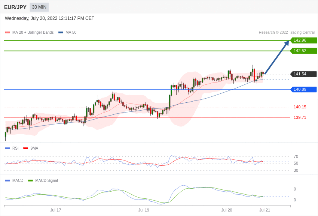Click the 142.52 resistance price tag
Image resolution: width=318 pixels, height=216 pixels.
pos(304,51)
